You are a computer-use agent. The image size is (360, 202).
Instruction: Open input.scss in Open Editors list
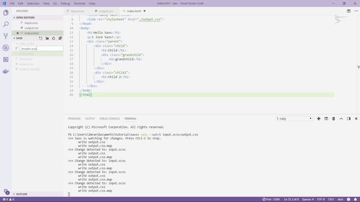(x=31, y=23)
